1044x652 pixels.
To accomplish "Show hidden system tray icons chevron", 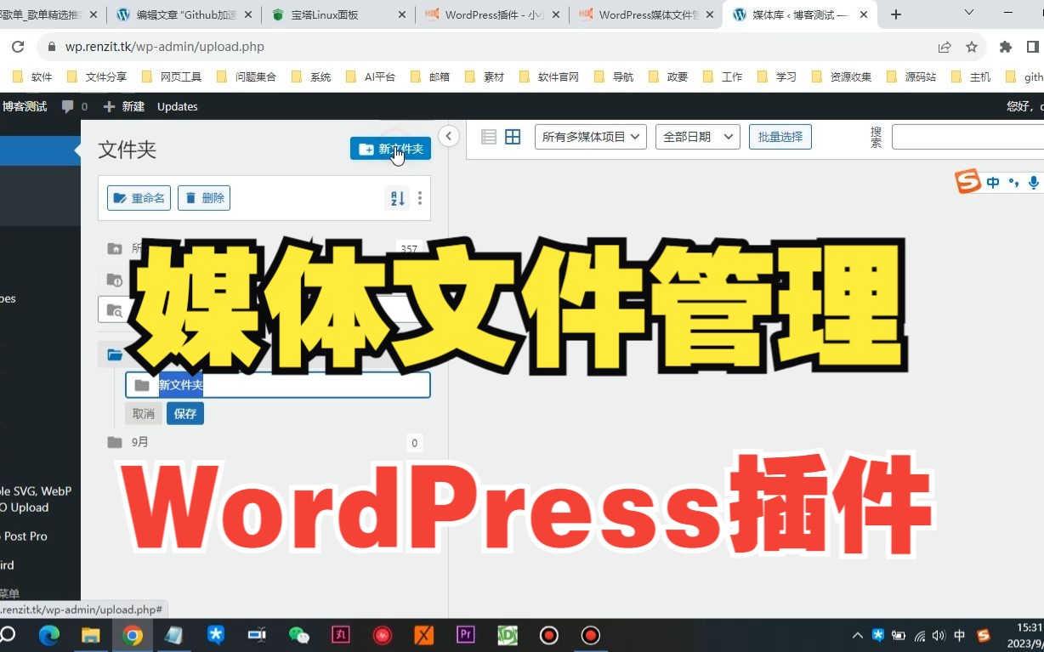I will [x=858, y=636].
